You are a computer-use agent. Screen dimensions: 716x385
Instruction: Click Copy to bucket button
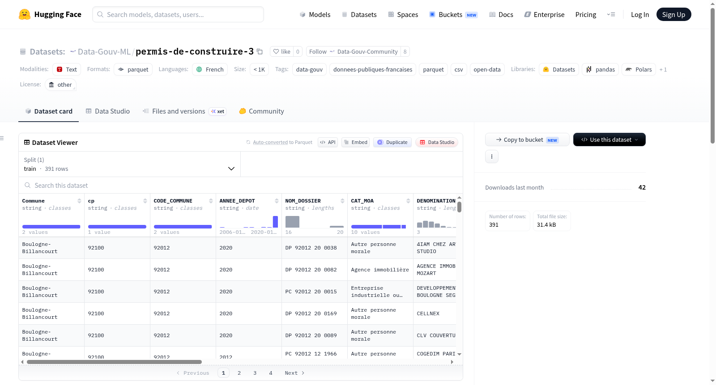pyautogui.click(x=527, y=140)
